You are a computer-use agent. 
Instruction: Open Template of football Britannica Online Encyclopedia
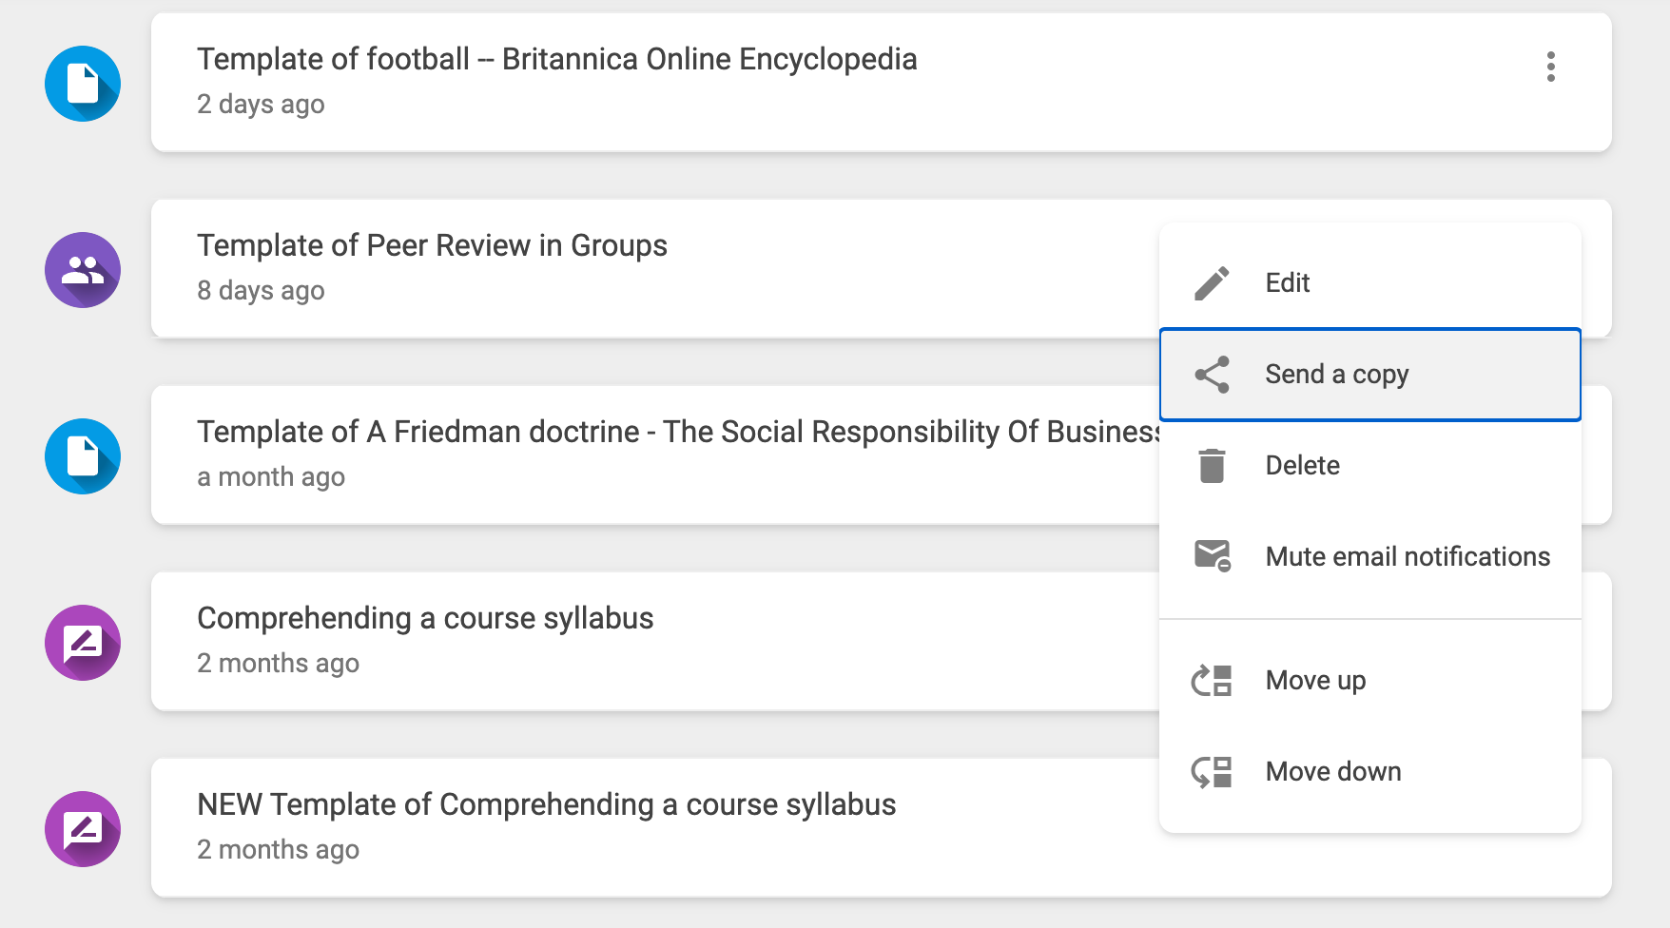557,59
